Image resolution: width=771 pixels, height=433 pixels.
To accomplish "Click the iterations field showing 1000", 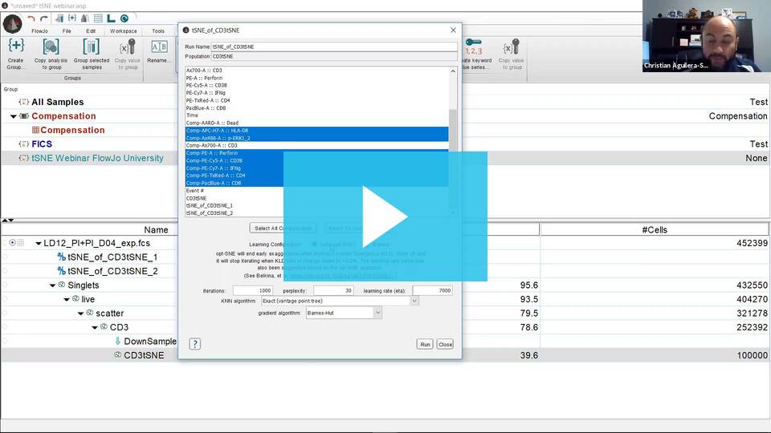I will tap(252, 290).
